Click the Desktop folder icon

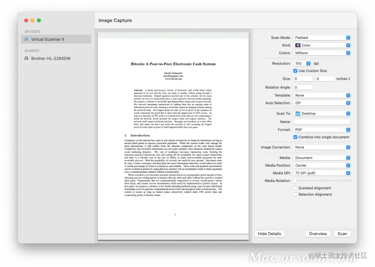[x=298, y=114]
